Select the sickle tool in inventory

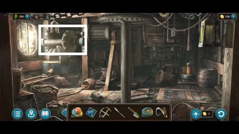[x=161, y=112]
